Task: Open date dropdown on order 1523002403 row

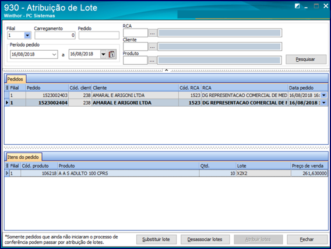Action: point(324,95)
